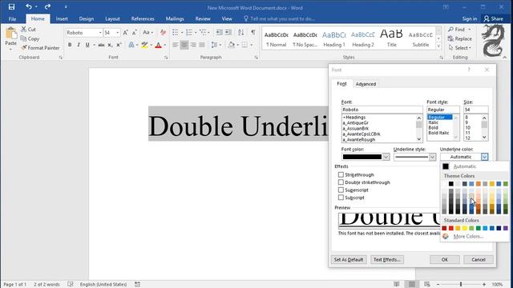Pick the dark red standard color swatch
The width and height of the screenshot is (513, 288).
(444, 228)
